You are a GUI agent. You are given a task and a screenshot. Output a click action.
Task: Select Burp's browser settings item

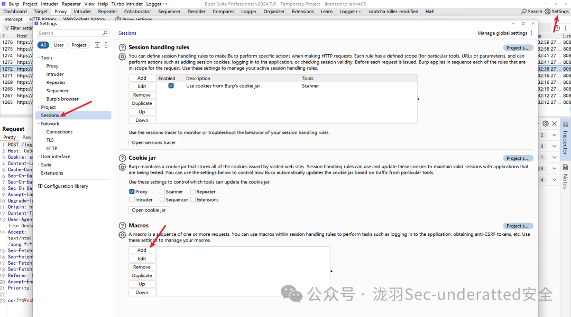pyautogui.click(x=62, y=99)
